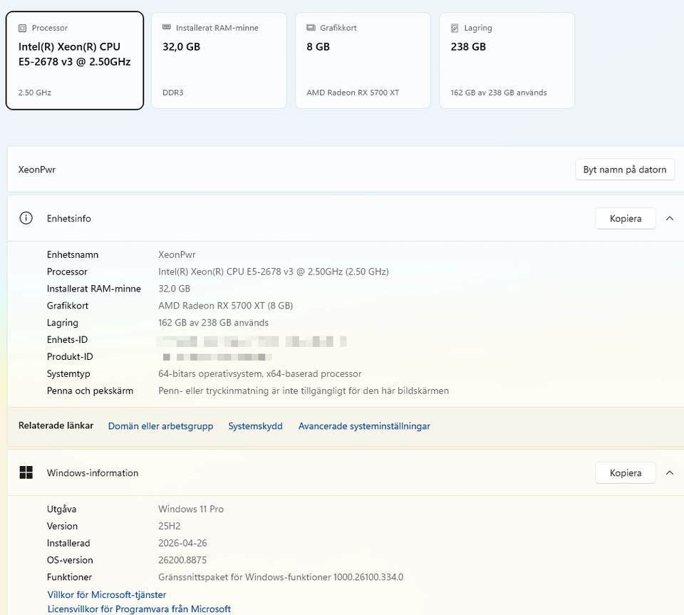The width and height of the screenshot is (684, 615).
Task: Click AMD Radeon RX 5700 XT (8 GB)
Action: [x=226, y=305]
